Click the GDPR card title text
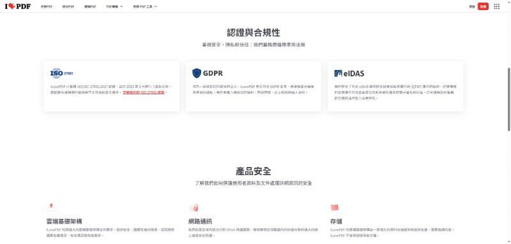Image resolution: width=511 pixels, height=244 pixels. coord(213,73)
